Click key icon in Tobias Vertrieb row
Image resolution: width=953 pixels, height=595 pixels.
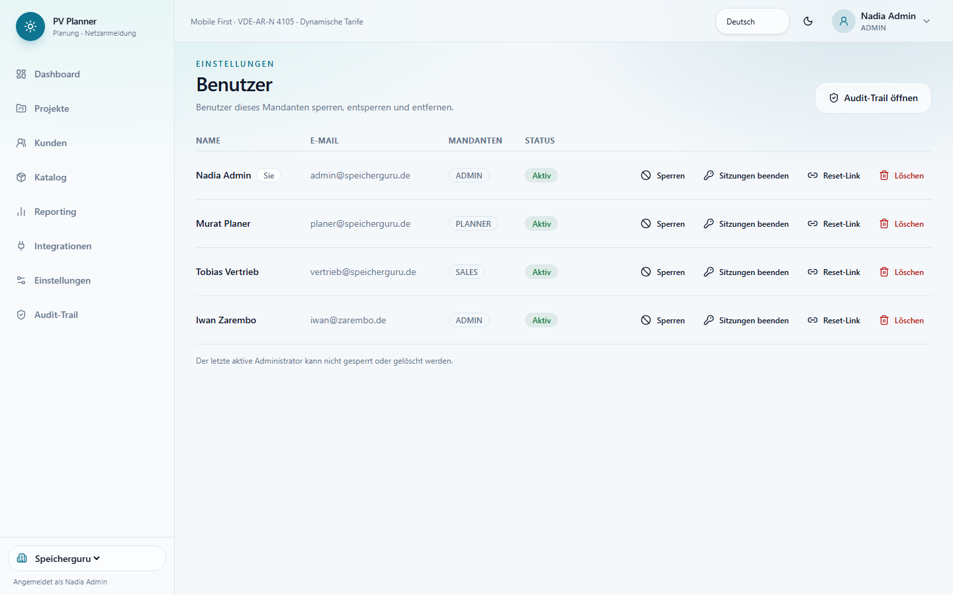point(709,272)
